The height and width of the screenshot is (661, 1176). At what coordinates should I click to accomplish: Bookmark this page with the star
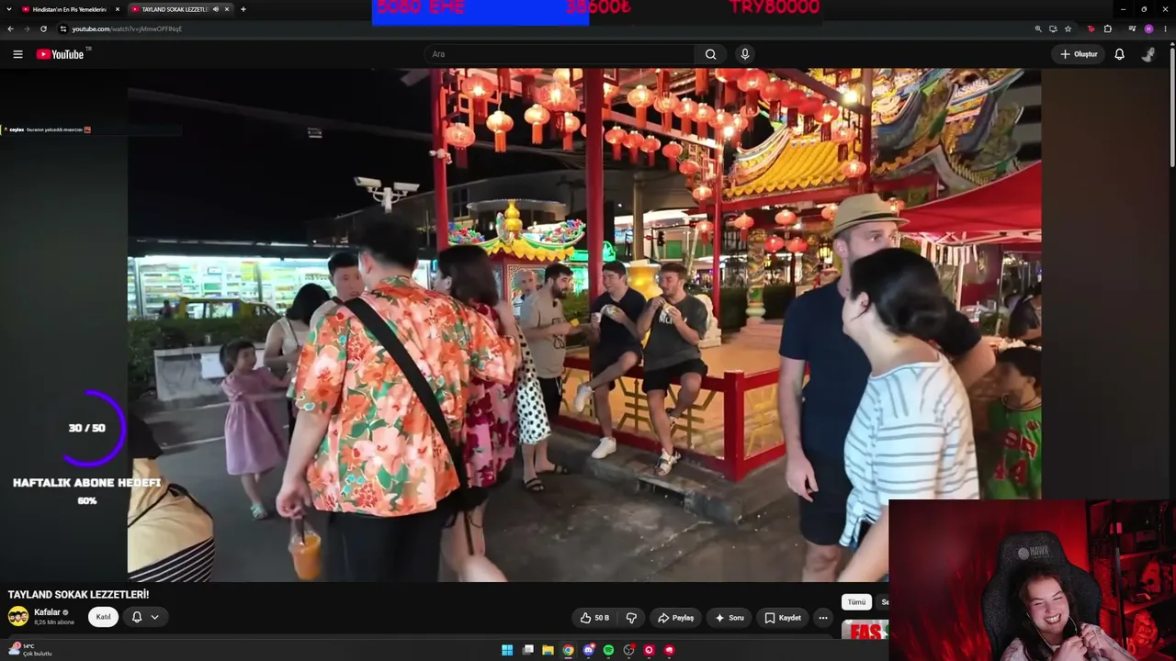(1068, 28)
